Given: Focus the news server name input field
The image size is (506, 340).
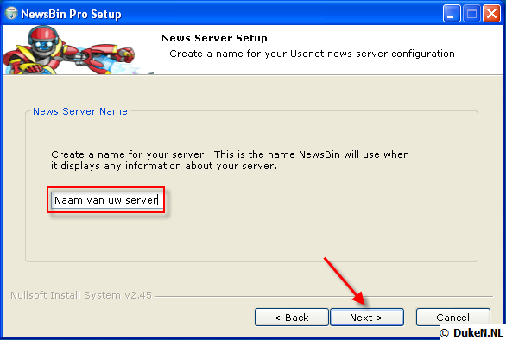Looking at the screenshot, I should (106, 200).
